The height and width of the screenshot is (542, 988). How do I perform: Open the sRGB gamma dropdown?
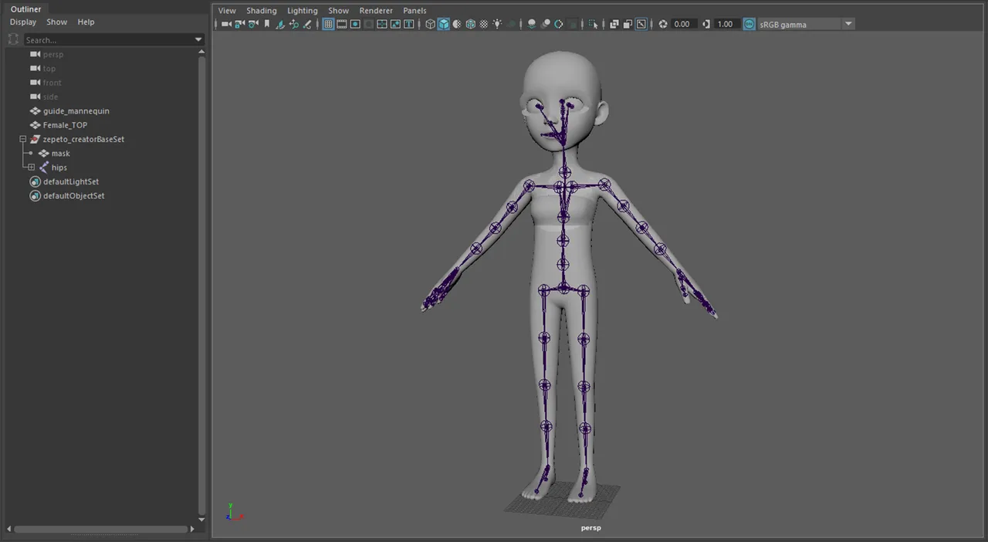pos(847,24)
